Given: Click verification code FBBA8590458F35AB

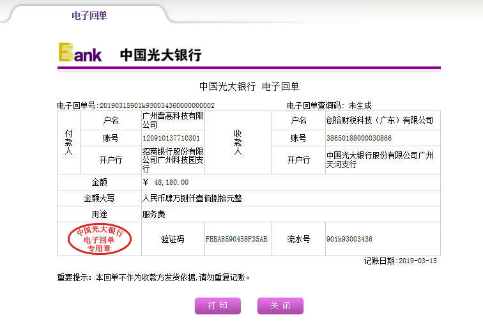Looking at the screenshot, I should pyautogui.click(x=236, y=239).
